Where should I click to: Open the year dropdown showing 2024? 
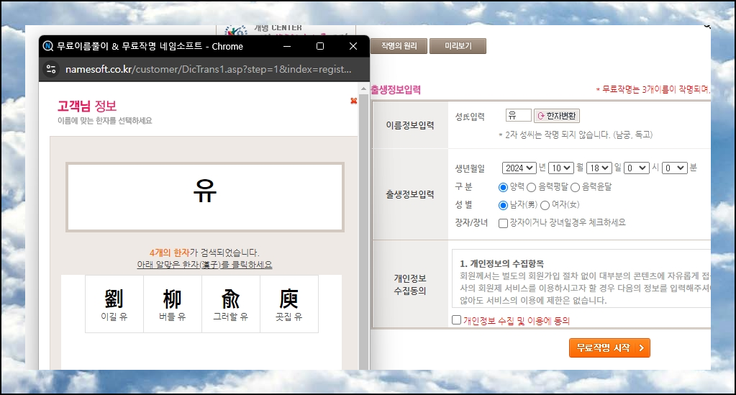519,168
